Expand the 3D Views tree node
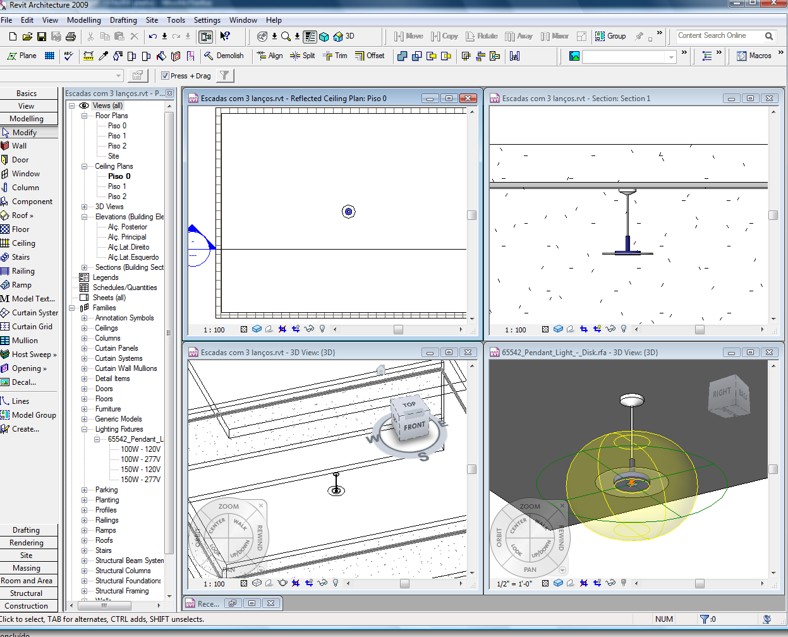 84,207
